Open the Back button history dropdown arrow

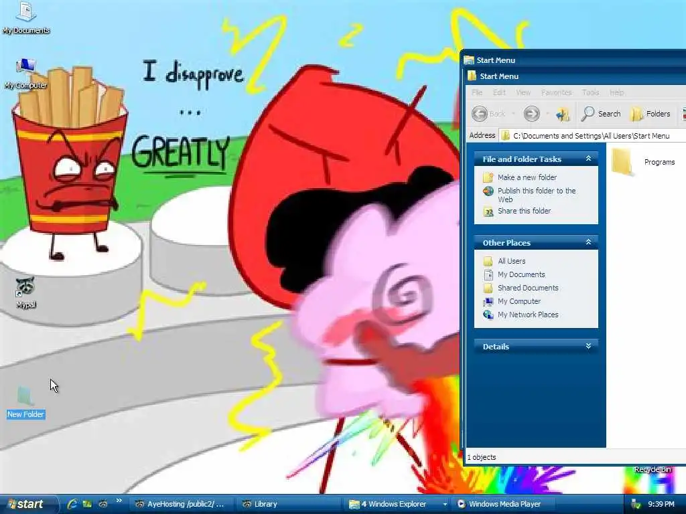point(513,114)
